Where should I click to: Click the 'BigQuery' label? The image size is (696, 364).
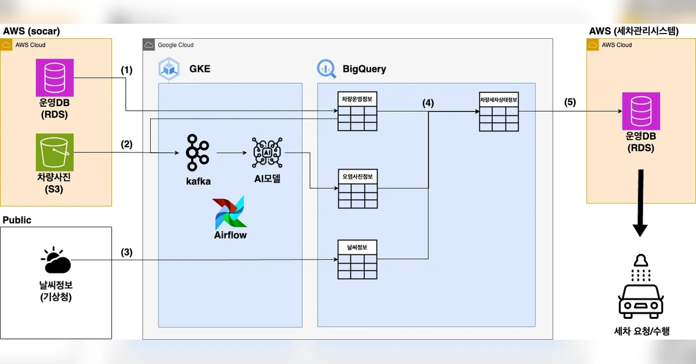pos(364,69)
